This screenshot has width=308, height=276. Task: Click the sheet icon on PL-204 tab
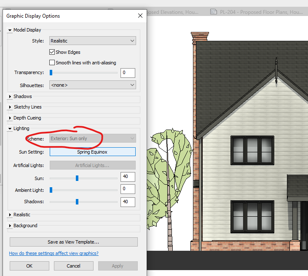[214, 12]
